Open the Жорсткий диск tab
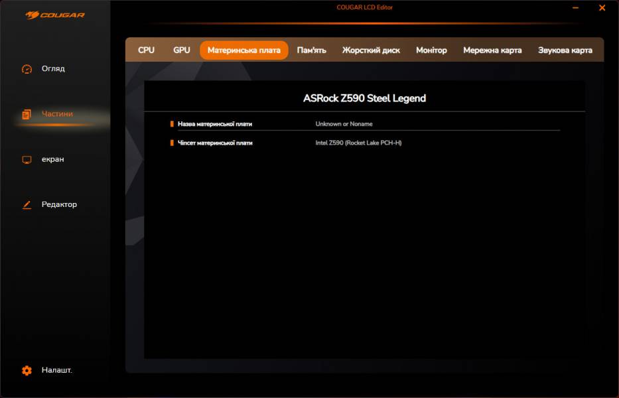Image resolution: width=619 pixels, height=398 pixels. point(371,50)
